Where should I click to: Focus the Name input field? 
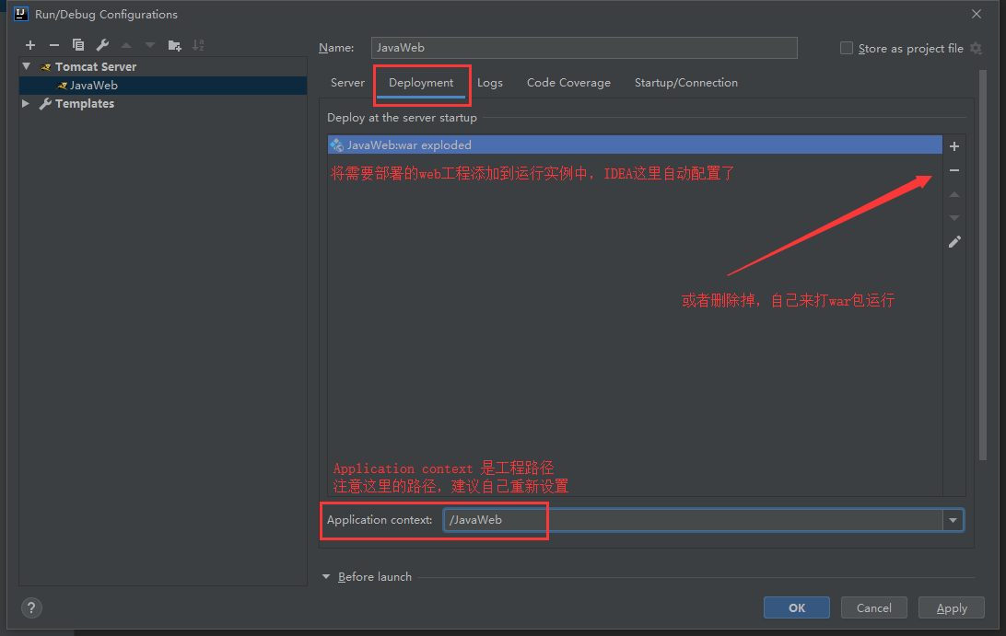pyautogui.click(x=584, y=48)
